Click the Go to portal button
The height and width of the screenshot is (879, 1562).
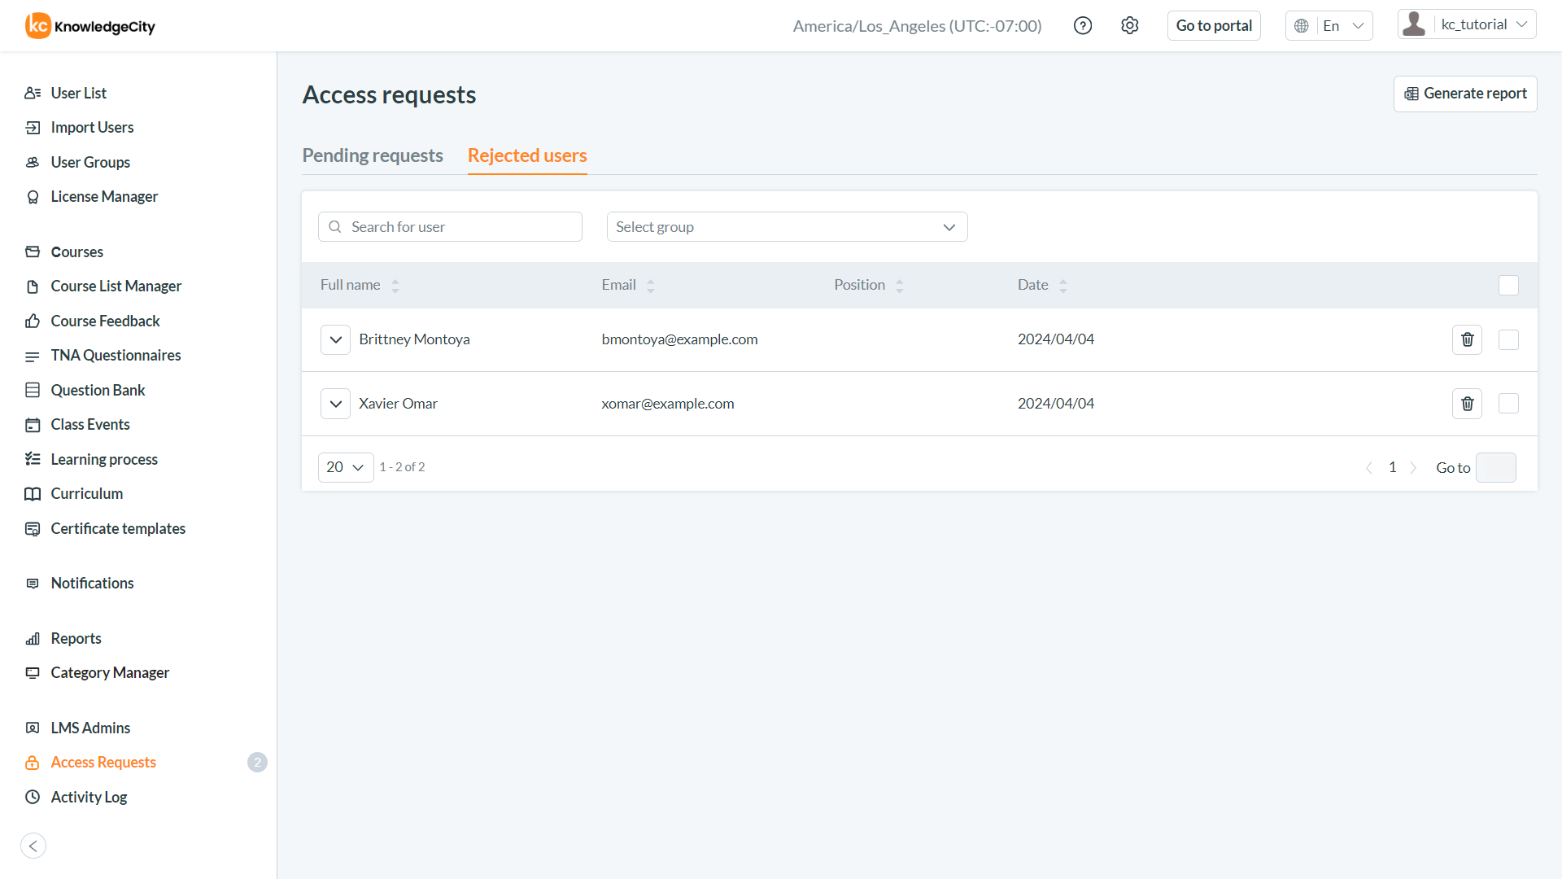(x=1213, y=25)
